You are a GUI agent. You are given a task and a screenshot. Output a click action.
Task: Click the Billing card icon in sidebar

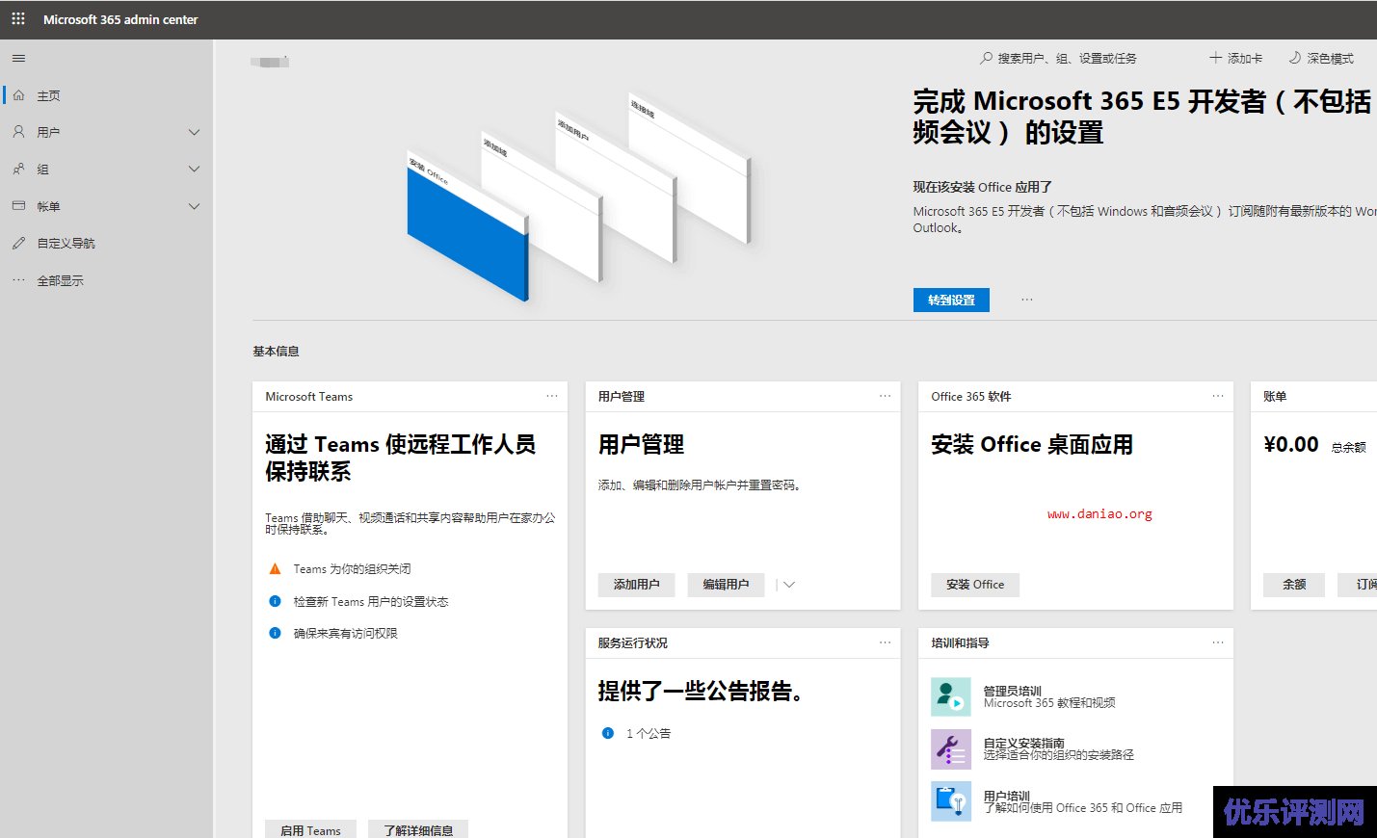click(18, 206)
